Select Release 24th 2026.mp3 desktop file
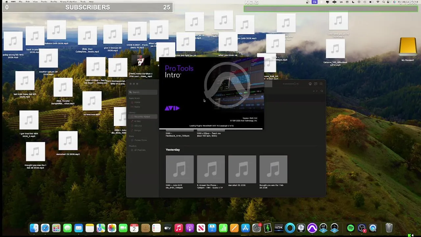This screenshot has height=237, width=421. (56, 33)
